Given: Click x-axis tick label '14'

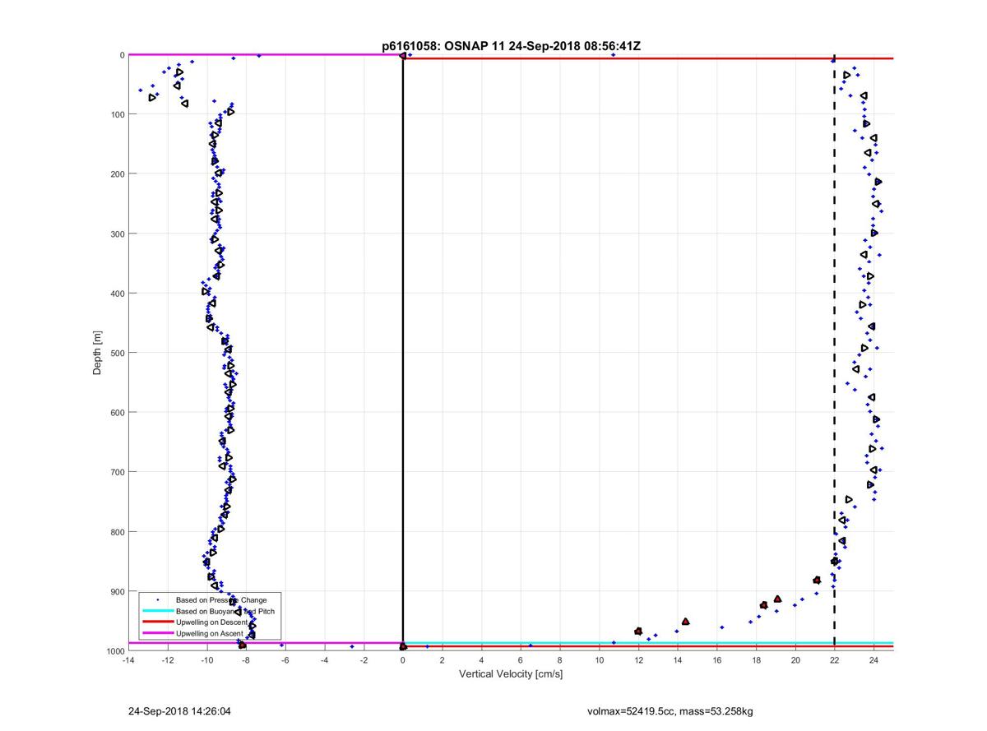Looking at the screenshot, I should (x=678, y=659).
